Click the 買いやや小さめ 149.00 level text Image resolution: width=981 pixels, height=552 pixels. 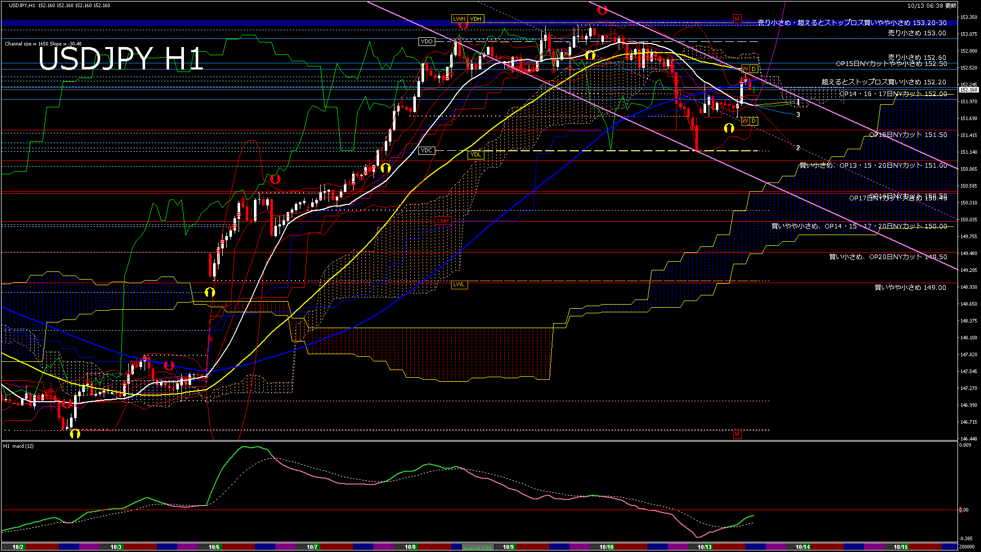pyautogui.click(x=910, y=288)
